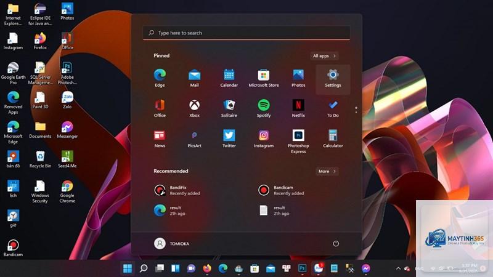Open Photos in the pinned grid
493x277 pixels.
point(298,78)
